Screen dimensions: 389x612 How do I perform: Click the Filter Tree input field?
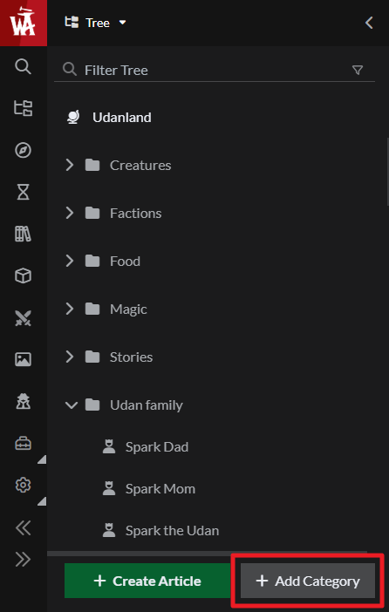pos(215,71)
